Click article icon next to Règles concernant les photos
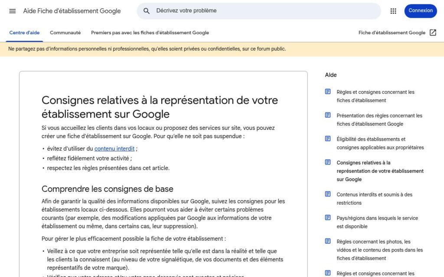The image size is (444, 277). (x=328, y=241)
